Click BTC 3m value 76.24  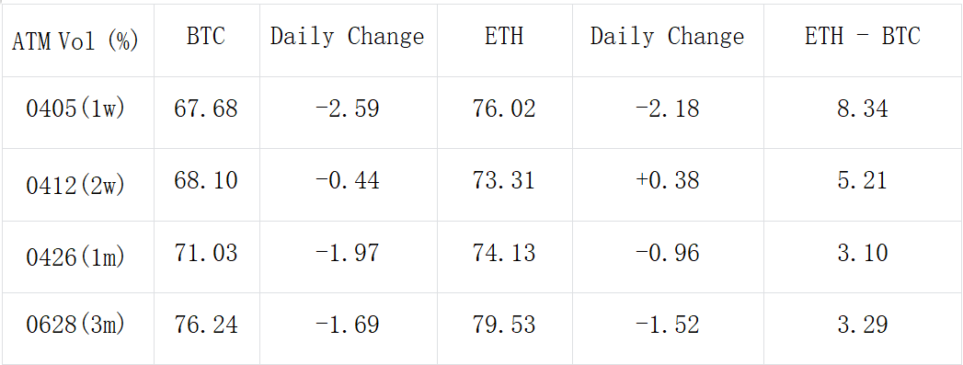pyautogui.click(x=206, y=325)
